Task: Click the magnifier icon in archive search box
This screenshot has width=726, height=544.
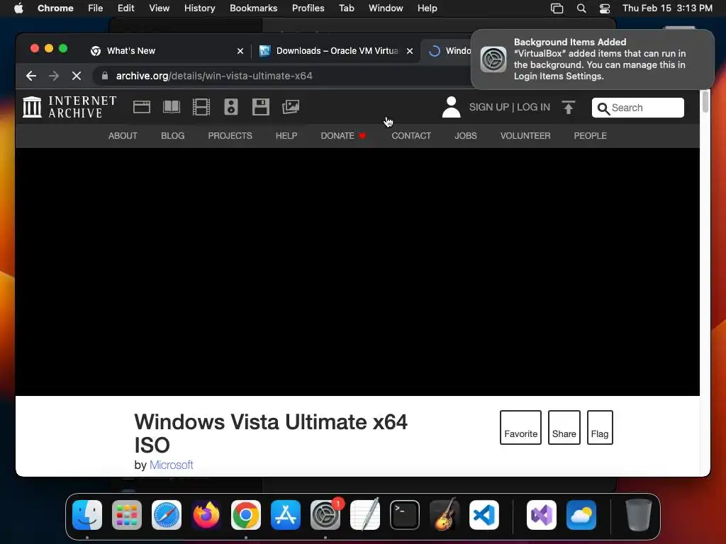Action: tap(603, 108)
